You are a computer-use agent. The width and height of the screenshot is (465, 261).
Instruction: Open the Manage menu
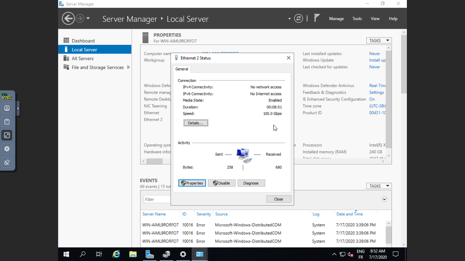click(x=336, y=18)
